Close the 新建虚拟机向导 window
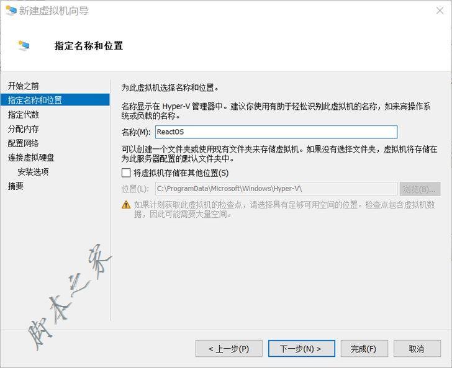452x368 pixels. pos(440,11)
